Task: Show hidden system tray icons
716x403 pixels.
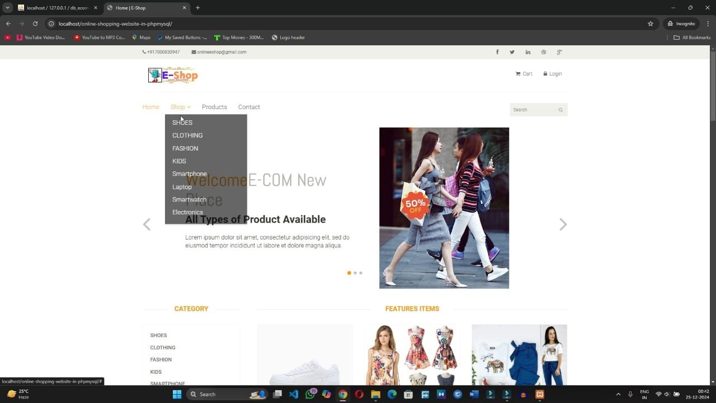Action: (618, 394)
